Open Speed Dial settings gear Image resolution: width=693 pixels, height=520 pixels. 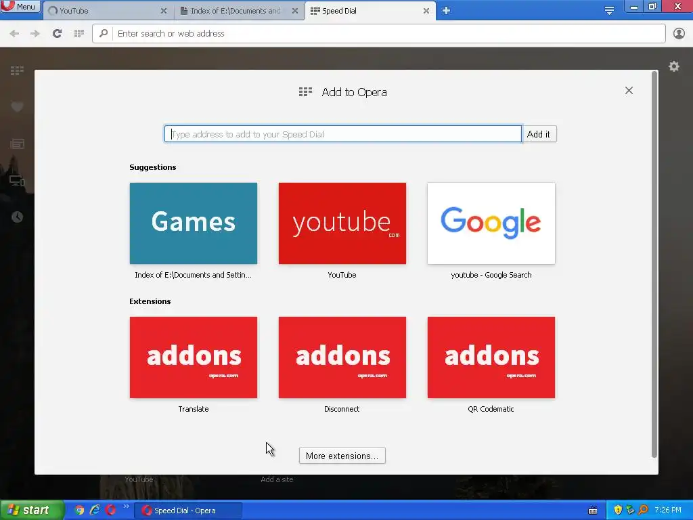coord(673,67)
